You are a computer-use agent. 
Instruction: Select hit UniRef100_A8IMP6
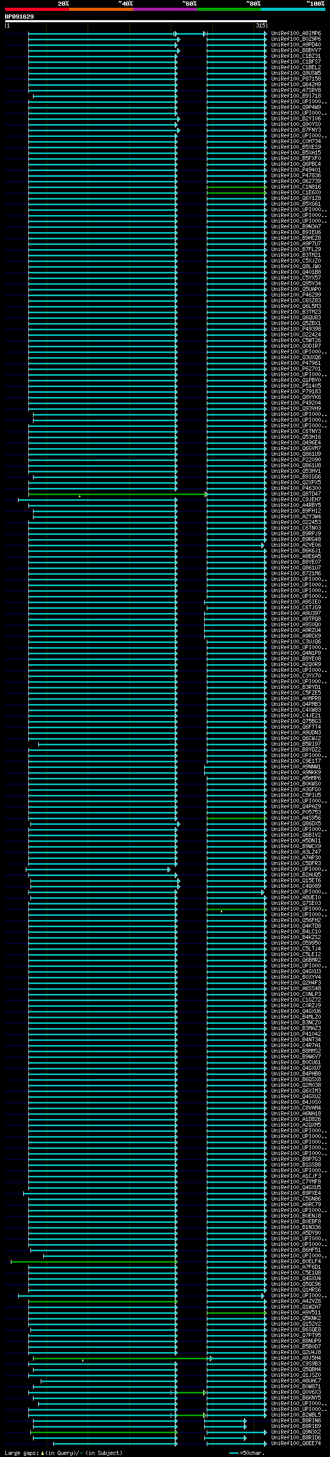295,34
